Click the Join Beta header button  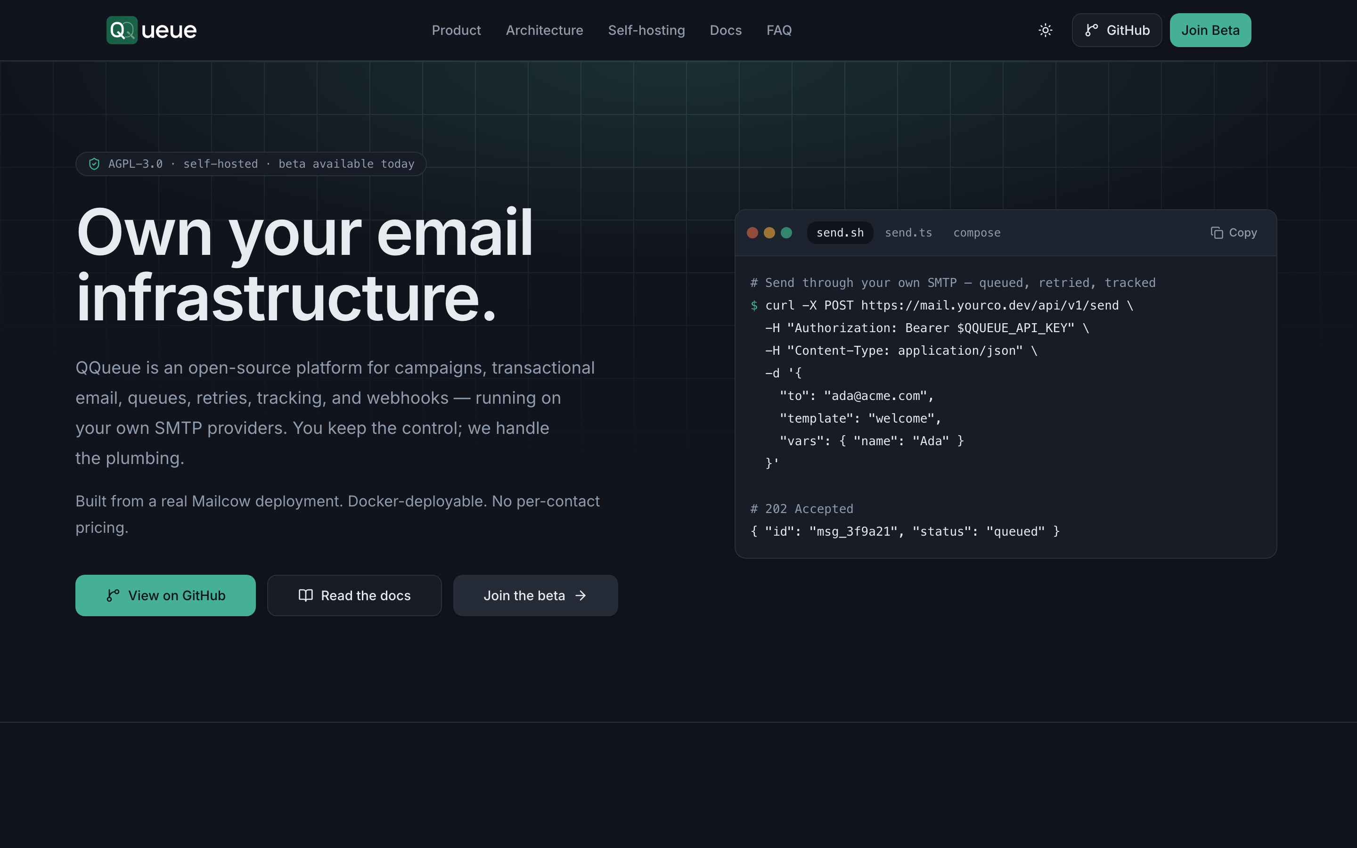pos(1210,30)
